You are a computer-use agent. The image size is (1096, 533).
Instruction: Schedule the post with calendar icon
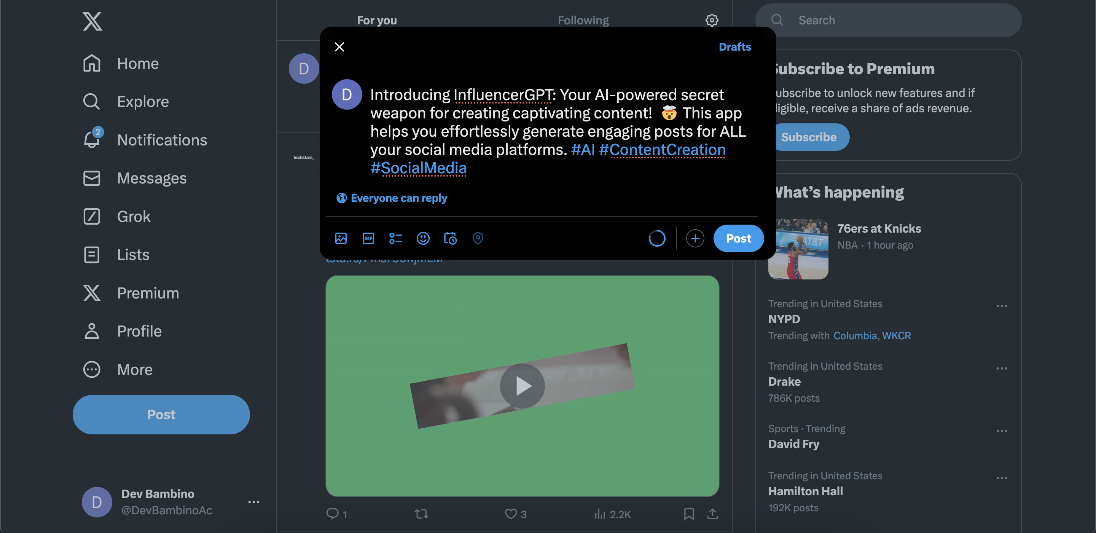tap(450, 238)
